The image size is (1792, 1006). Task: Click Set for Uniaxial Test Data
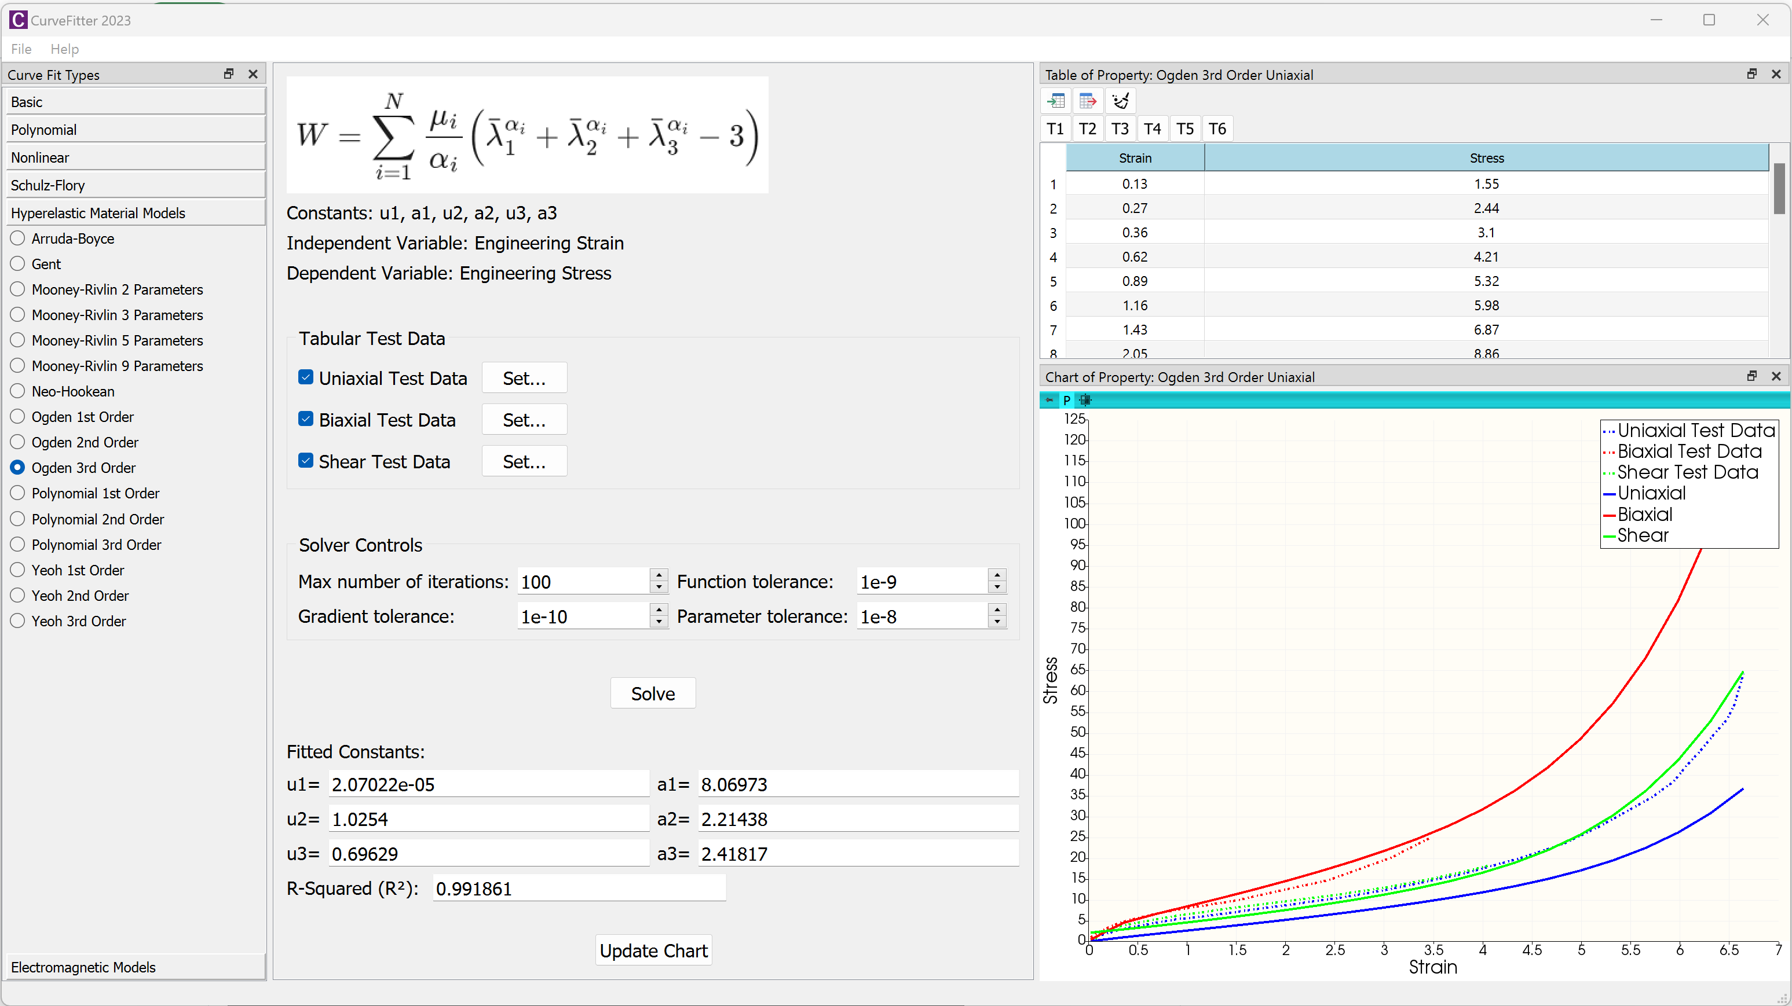[524, 378]
